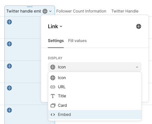Pick the Icon option in the dropdown list
Viewport: 152px width, 124px height.
[x=95, y=78]
